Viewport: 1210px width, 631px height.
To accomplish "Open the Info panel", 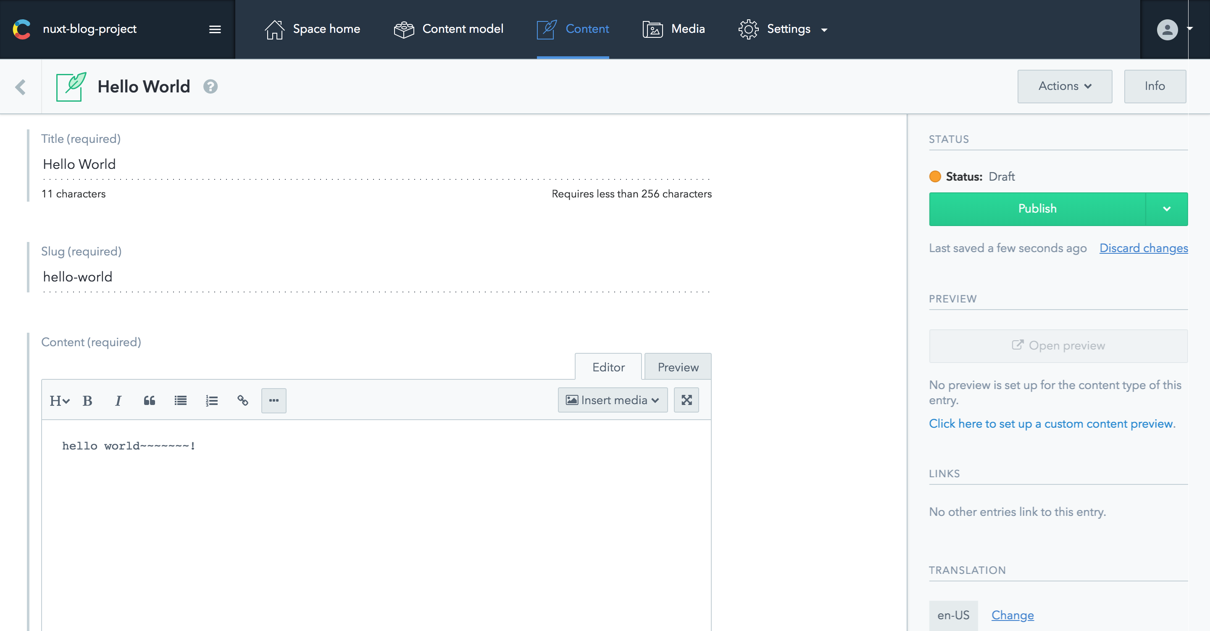I will coord(1155,87).
